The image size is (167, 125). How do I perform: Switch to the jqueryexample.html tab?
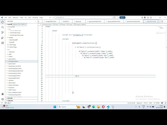[95, 21]
